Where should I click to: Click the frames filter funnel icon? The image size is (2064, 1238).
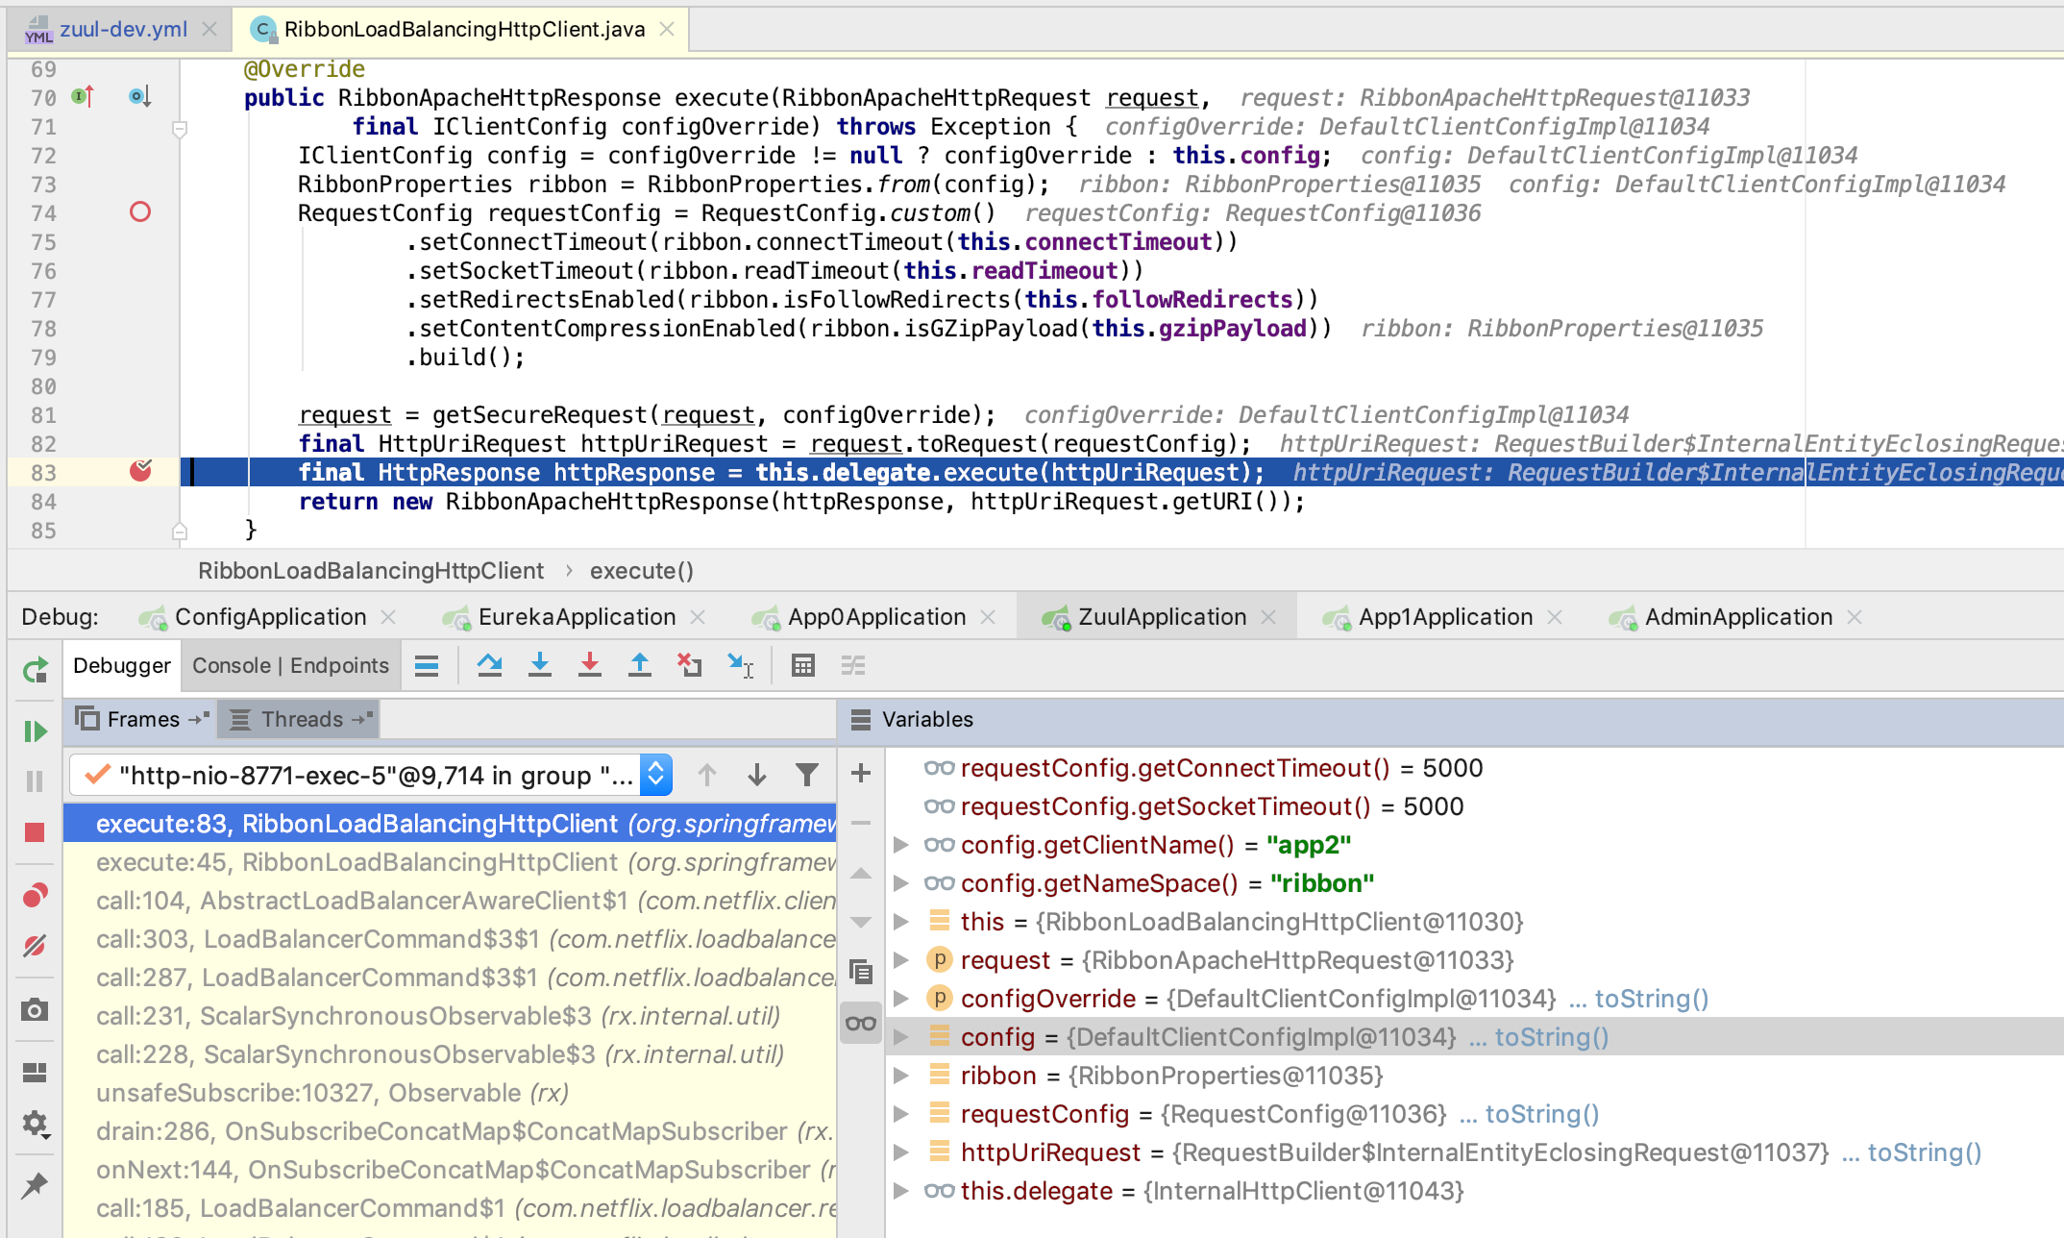pos(807,775)
